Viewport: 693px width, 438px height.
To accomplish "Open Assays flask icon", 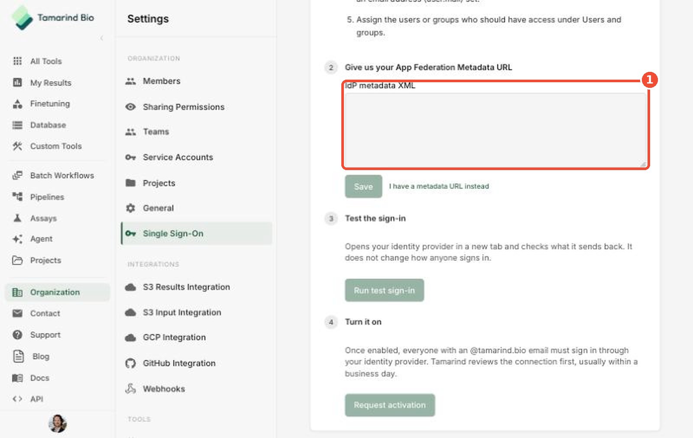I will [17, 218].
